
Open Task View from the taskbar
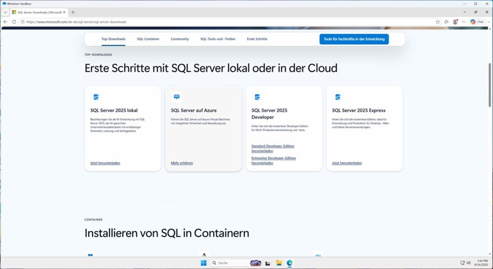[x=268, y=263]
